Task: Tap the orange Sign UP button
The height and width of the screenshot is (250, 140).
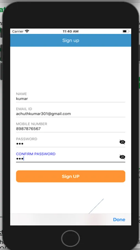Action: 71,176
